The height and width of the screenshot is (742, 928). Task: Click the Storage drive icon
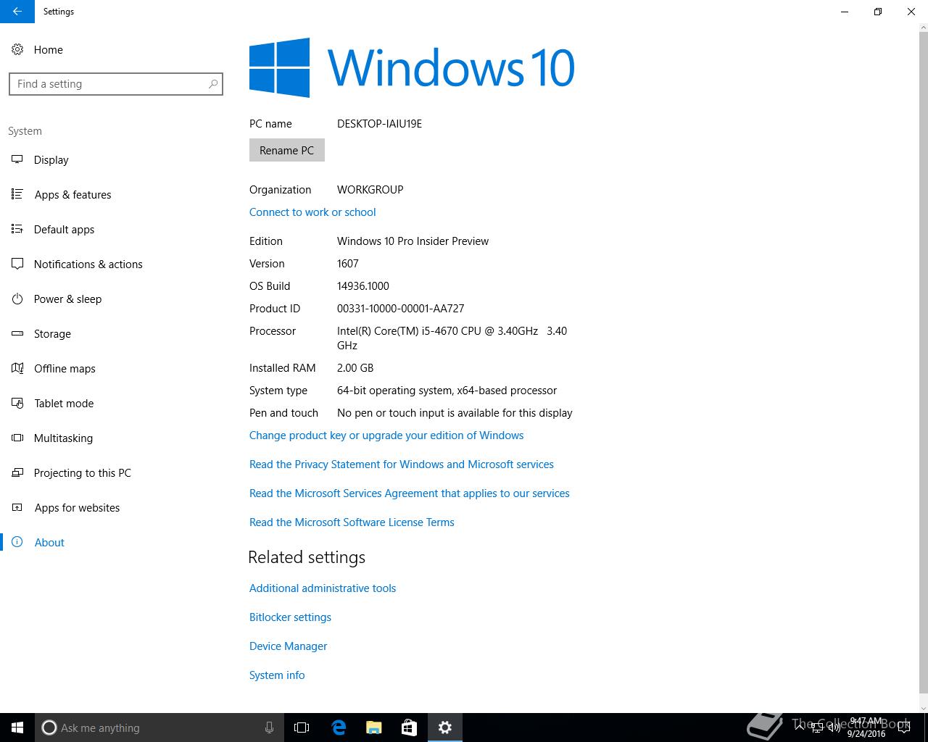17,333
